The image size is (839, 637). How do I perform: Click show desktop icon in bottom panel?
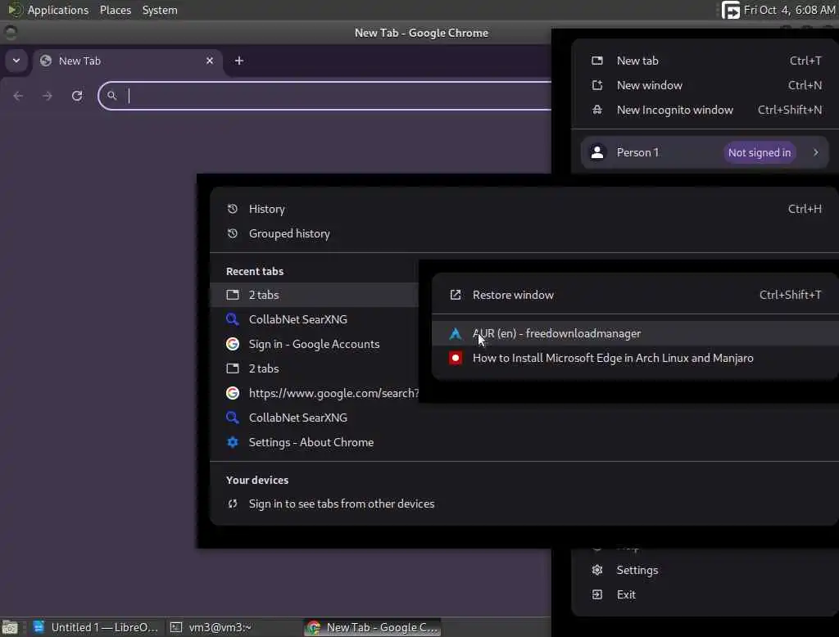point(10,627)
